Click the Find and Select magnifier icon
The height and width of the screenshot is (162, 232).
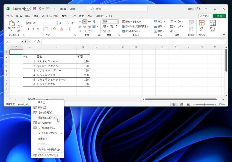(x=179, y=26)
